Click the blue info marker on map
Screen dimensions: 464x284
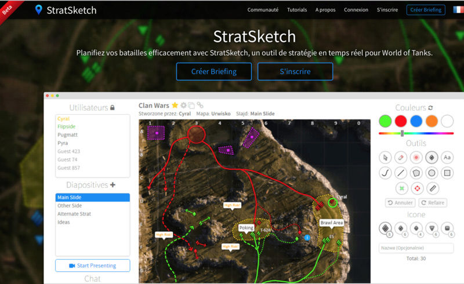click(307, 238)
